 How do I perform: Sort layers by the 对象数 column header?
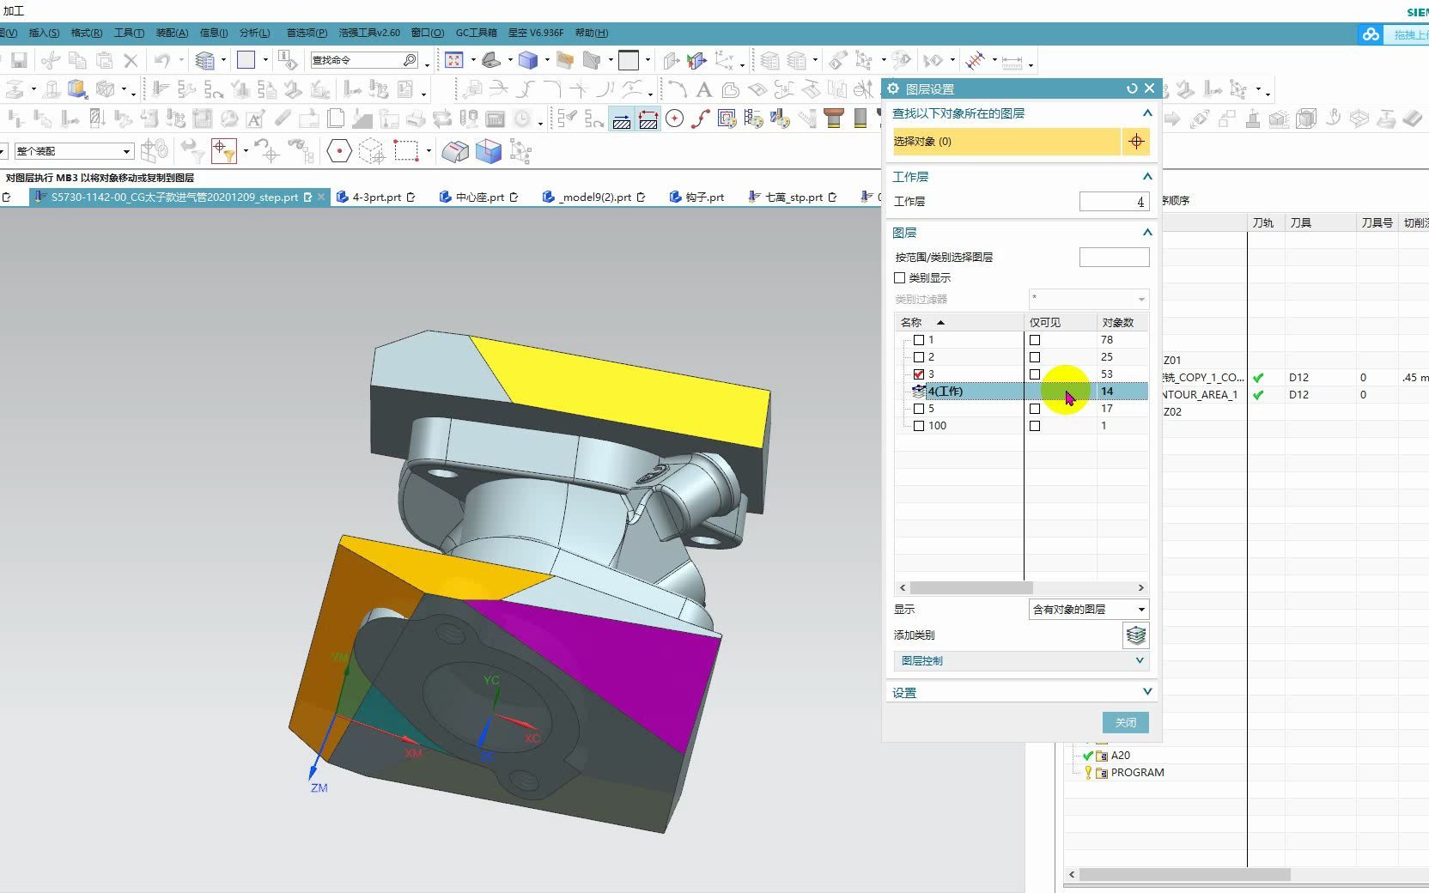(1122, 322)
